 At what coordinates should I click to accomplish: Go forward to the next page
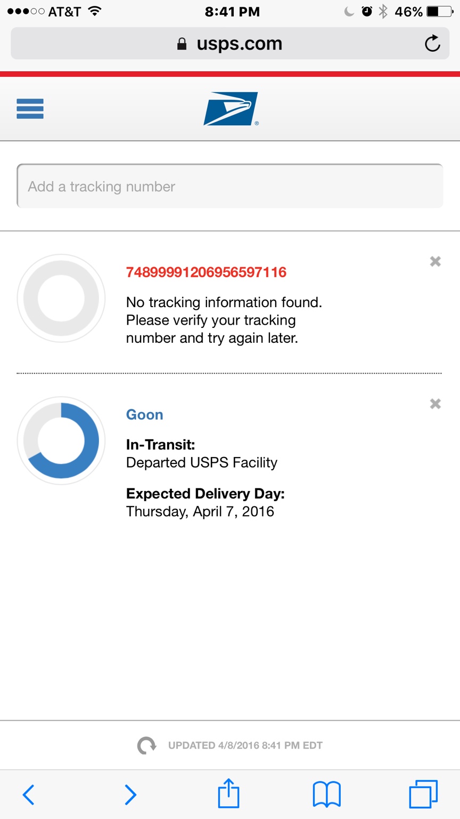pyautogui.click(x=130, y=794)
